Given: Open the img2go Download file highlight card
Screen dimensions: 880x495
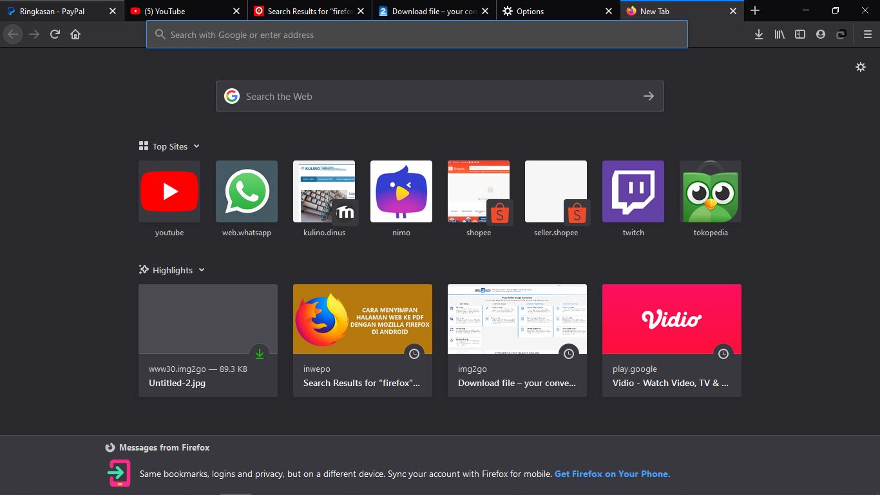Looking at the screenshot, I should [517, 340].
